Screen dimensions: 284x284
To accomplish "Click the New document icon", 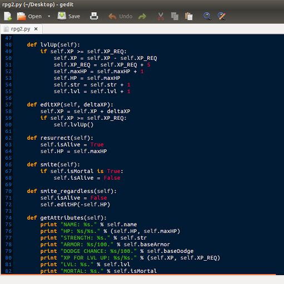I will (8, 16).
